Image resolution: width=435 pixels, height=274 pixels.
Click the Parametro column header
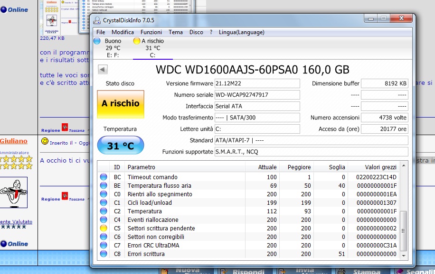185,167
